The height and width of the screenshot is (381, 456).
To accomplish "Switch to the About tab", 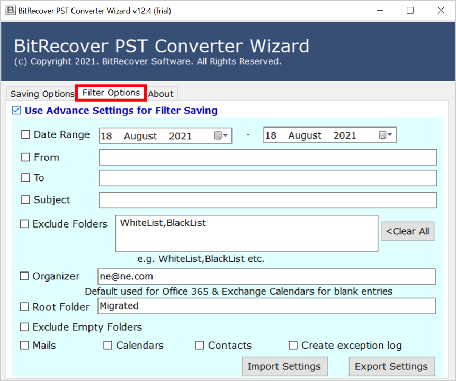I will [161, 94].
